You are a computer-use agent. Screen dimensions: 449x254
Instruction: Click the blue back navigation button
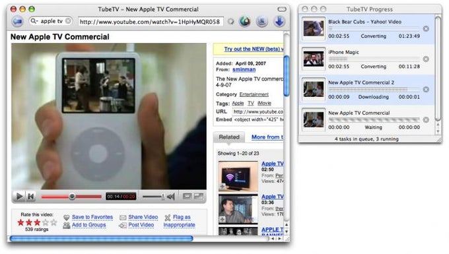coord(17,22)
